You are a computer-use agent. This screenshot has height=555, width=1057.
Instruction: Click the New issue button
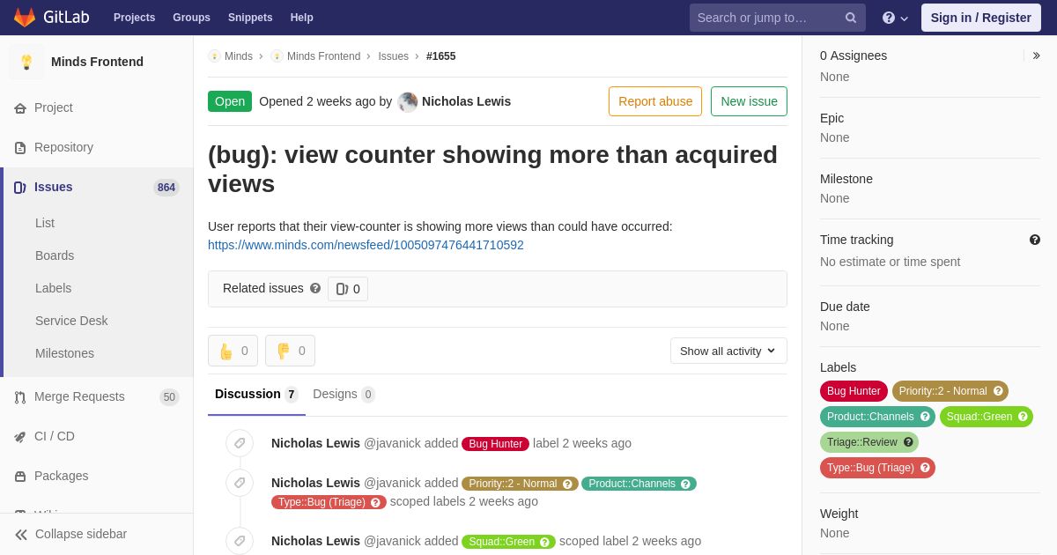749,101
